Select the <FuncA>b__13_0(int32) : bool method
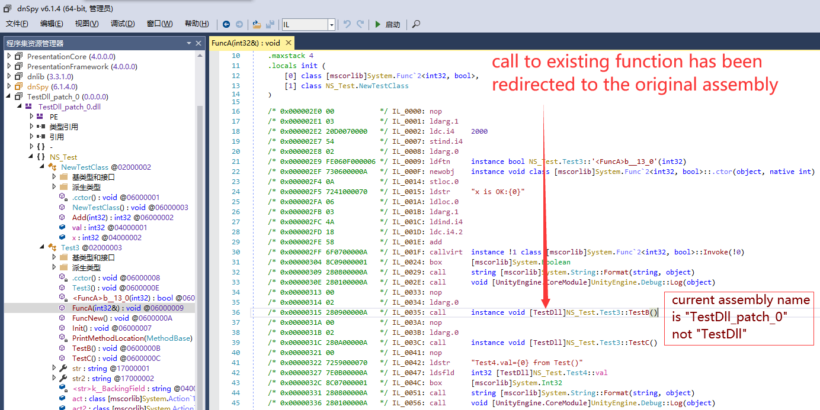820x410 pixels. pyautogui.click(x=133, y=298)
